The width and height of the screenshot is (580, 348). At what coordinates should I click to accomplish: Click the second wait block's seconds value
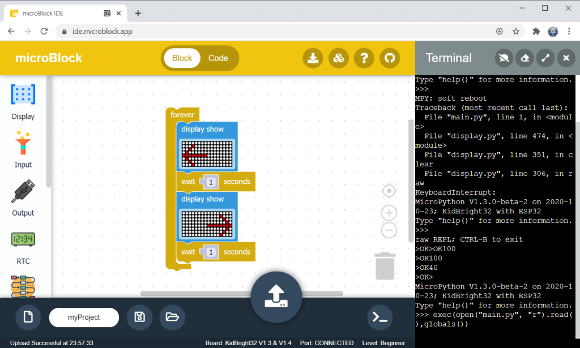[x=211, y=252]
